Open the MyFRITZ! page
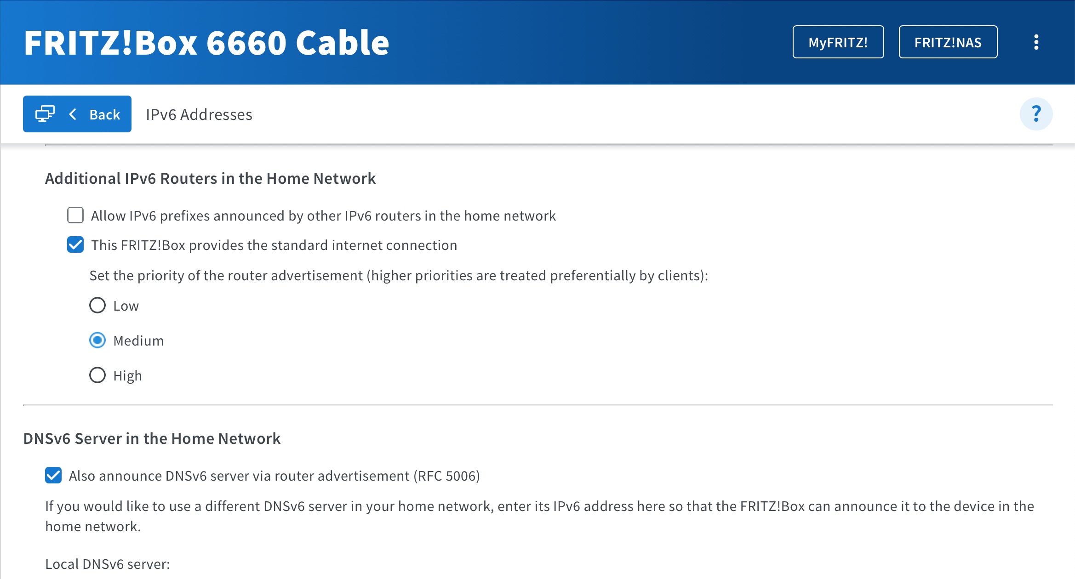The width and height of the screenshot is (1075, 579). [x=838, y=42]
